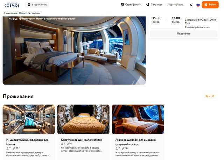Click 'Завтраки с 6.00 до 11.00' text
The width and height of the screenshot is (224, 160).
coord(201,21)
